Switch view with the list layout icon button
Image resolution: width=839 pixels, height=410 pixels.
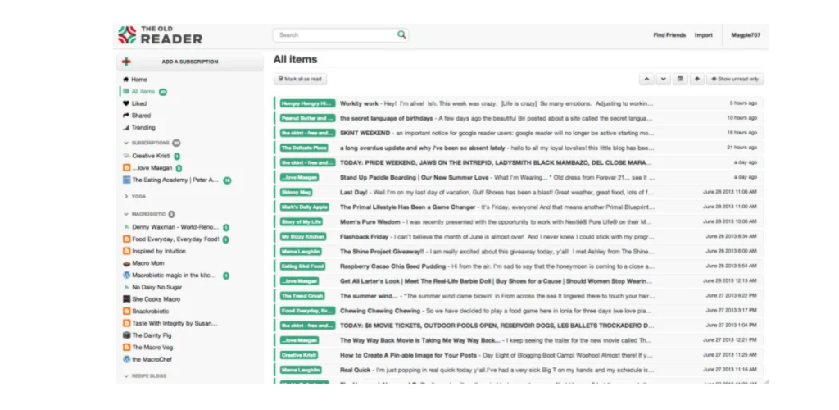680,79
